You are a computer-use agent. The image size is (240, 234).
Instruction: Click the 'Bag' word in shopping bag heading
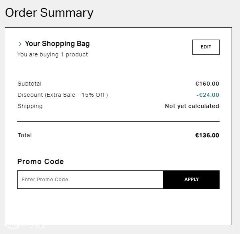click(83, 44)
